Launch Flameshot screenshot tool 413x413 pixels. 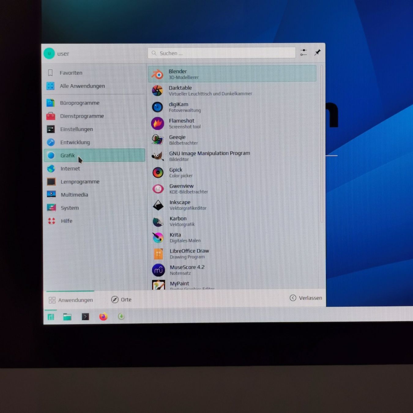[232, 123]
